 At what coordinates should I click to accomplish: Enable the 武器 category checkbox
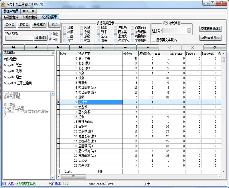pyautogui.click(x=64, y=28)
